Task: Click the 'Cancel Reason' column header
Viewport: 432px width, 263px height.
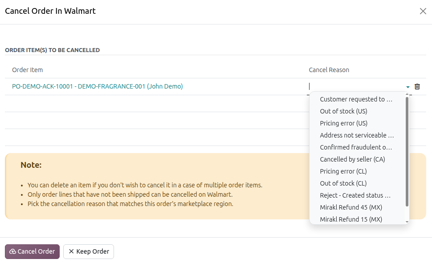Action: pos(329,70)
